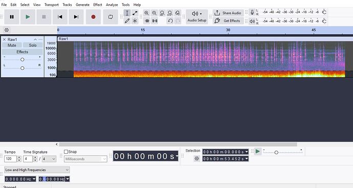Open the View menu
Image resolution: width=353 pixels, height=188 pixels.
[37, 5]
